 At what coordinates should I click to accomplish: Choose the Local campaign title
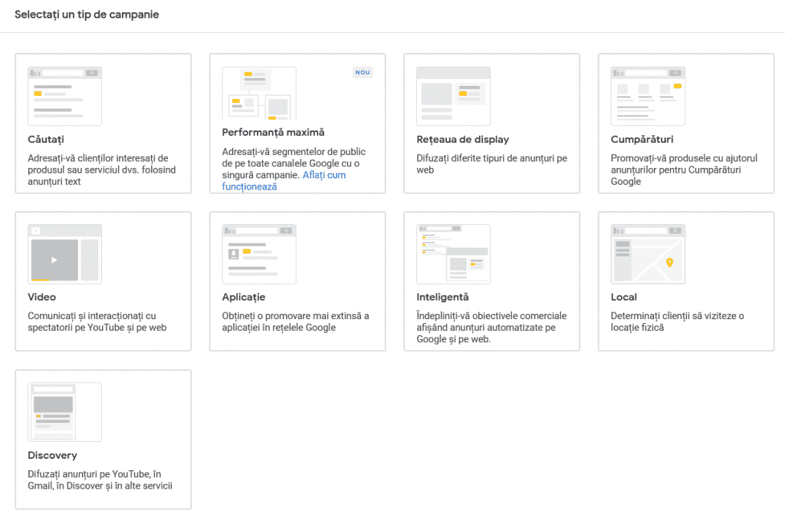pyautogui.click(x=624, y=297)
